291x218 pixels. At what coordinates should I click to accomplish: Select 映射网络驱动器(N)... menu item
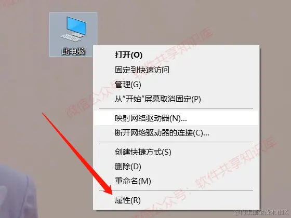[x=176, y=118]
